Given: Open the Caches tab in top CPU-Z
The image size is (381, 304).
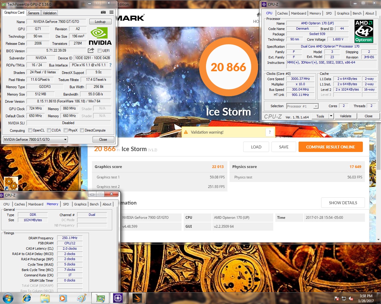Looking at the screenshot, I should 282,13.
